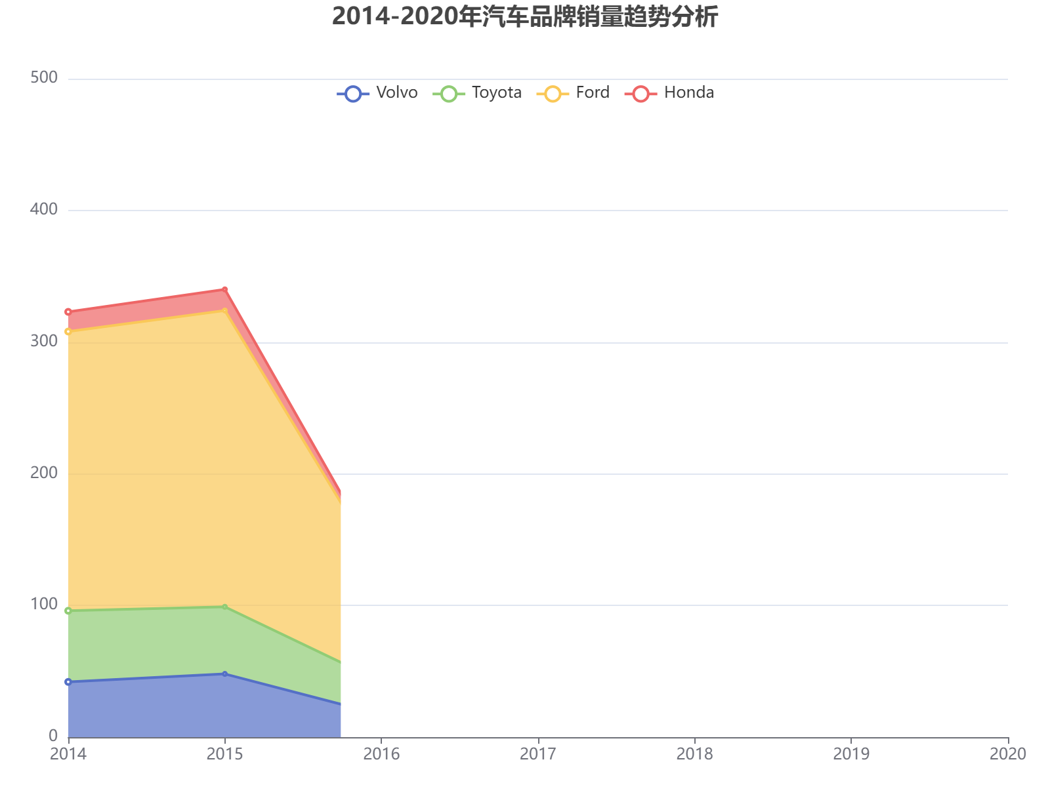Click inside the yellow Ford area
The image size is (1050, 787).
[197, 459]
